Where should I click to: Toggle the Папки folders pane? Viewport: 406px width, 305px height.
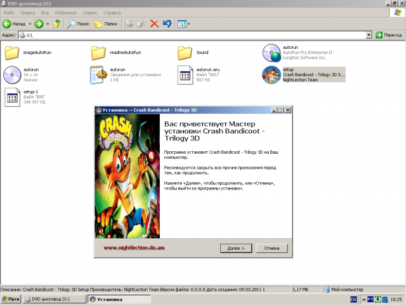[x=106, y=24]
